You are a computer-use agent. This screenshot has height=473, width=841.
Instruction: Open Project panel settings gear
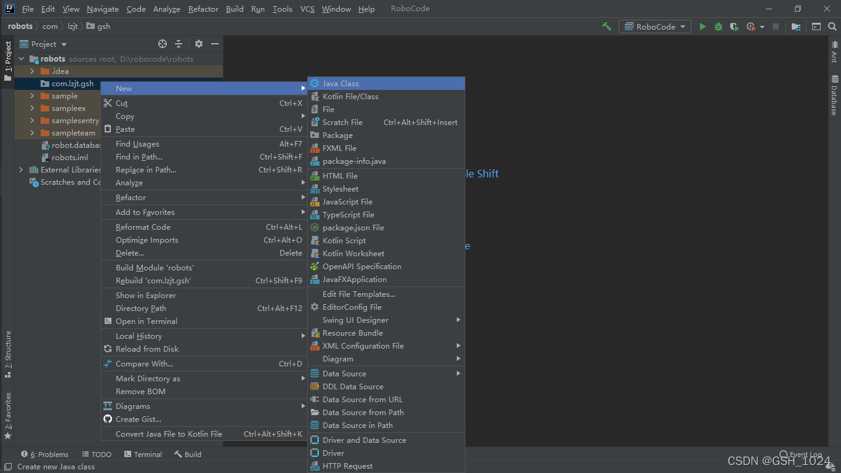tap(198, 44)
